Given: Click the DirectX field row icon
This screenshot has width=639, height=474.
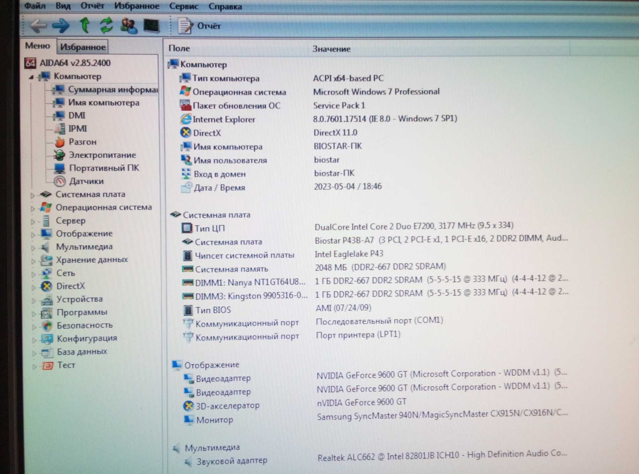Looking at the screenshot, I should point(186,132).
